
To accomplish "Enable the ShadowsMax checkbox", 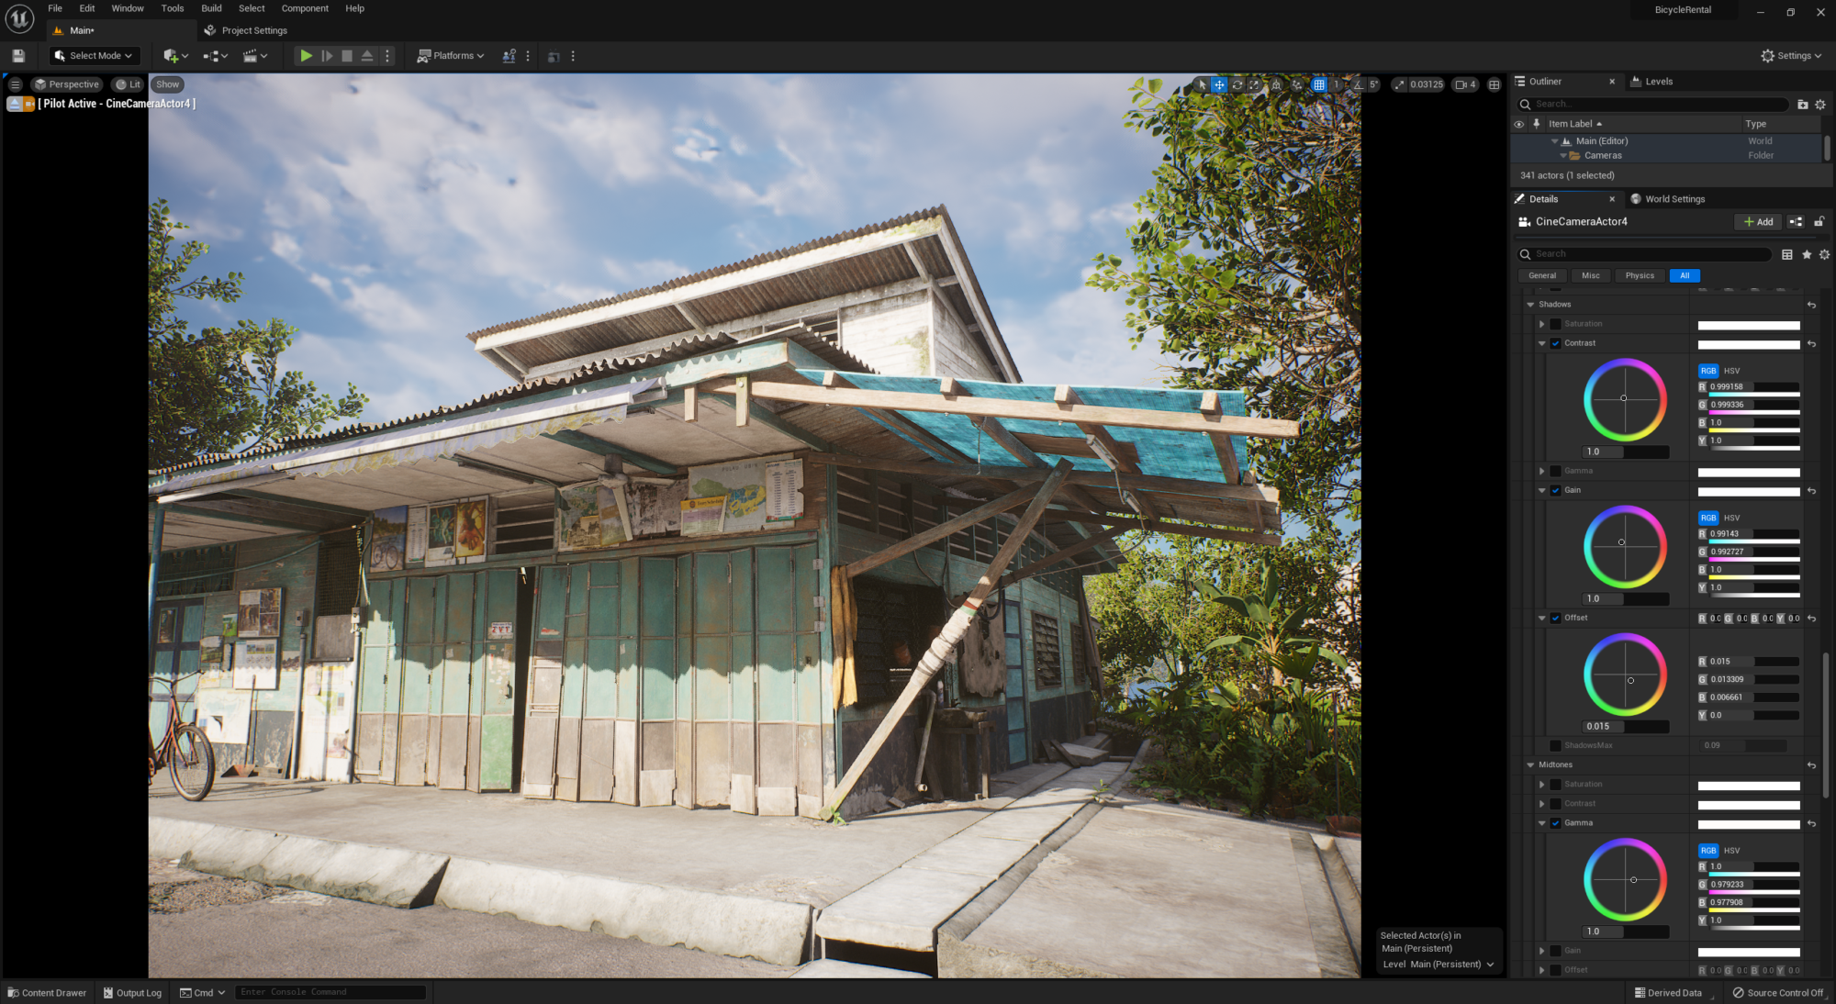I will pyautogui.click(x=1556, y=745).
